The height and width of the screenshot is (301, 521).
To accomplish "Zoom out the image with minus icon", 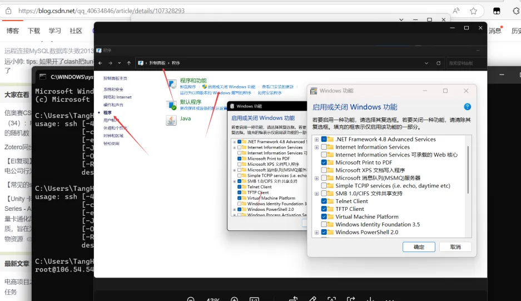I will (x=191, y=299).
